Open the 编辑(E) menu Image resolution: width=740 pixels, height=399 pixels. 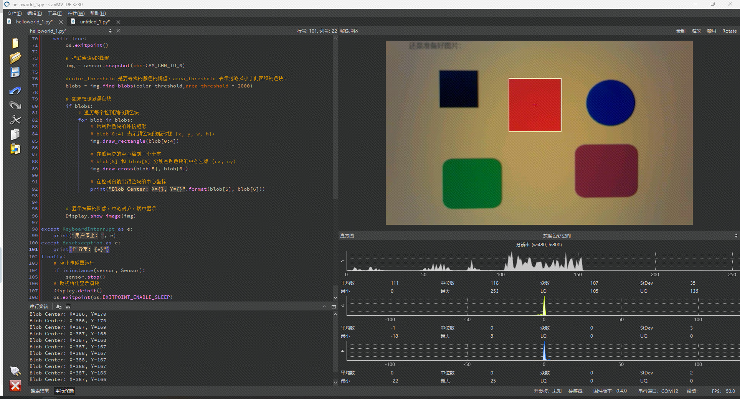(35, 13)
